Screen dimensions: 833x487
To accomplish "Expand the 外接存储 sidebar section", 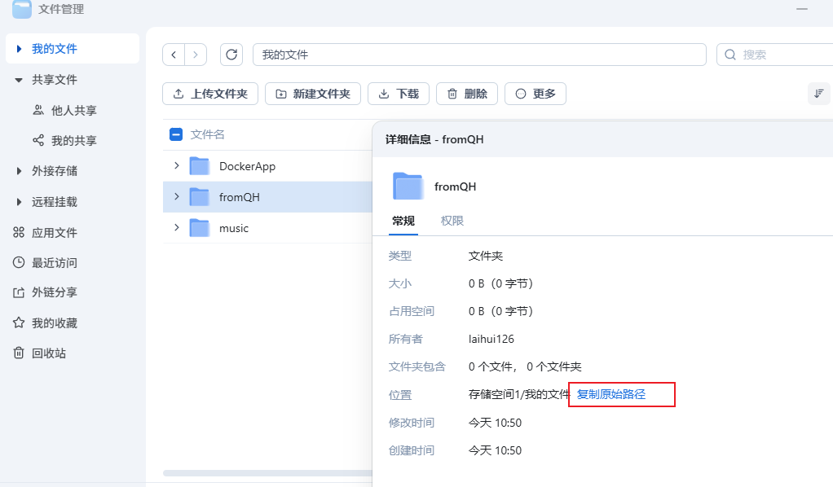I will tap(19, 171).
